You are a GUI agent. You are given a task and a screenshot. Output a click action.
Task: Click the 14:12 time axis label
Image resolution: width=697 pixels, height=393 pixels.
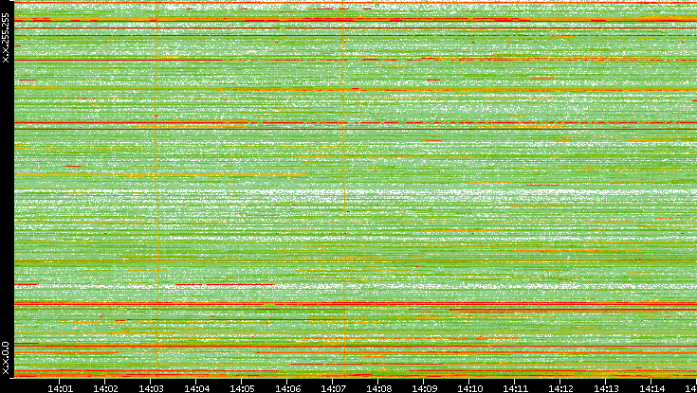(561, 388)
